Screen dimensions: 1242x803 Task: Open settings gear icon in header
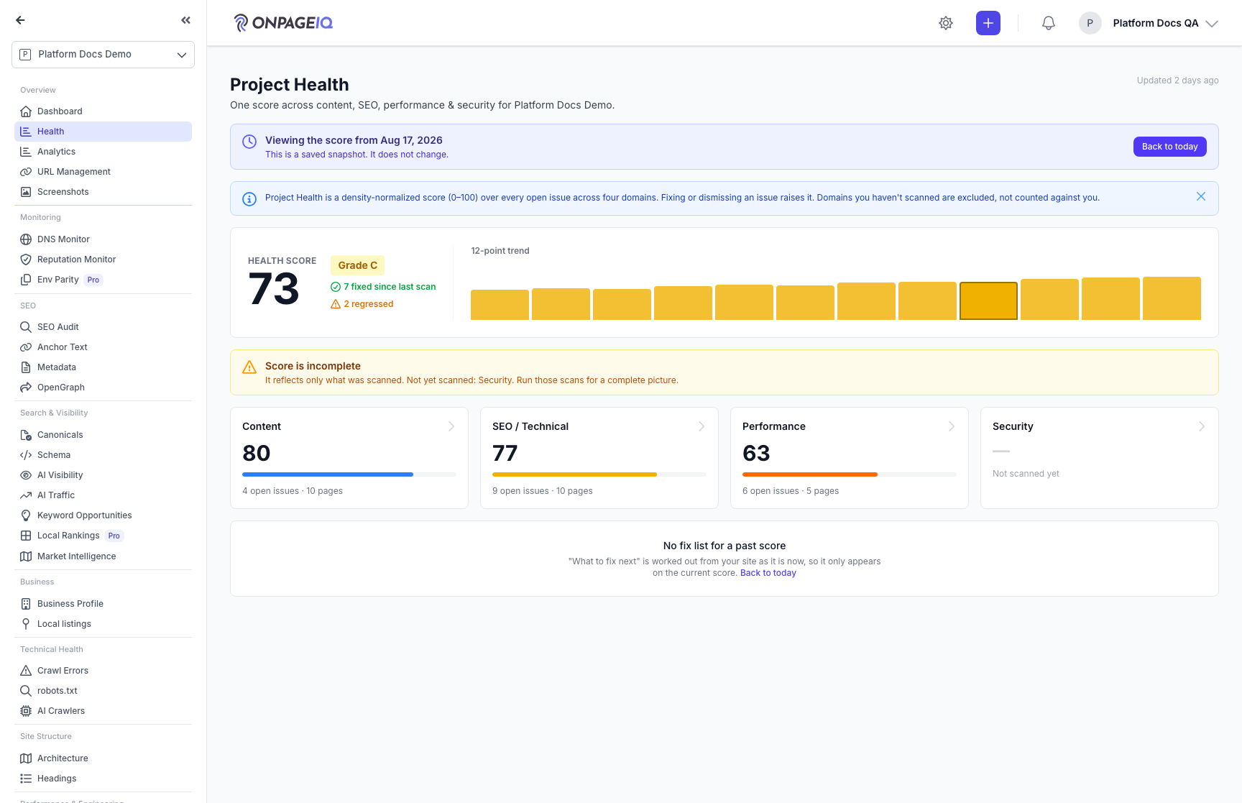coord(946,23)
